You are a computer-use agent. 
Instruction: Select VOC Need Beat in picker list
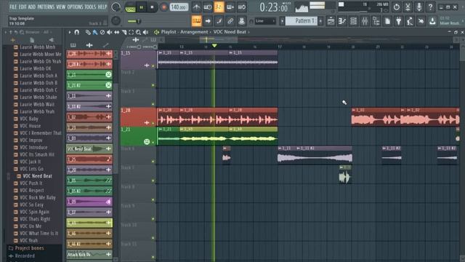tap(89, 148)
